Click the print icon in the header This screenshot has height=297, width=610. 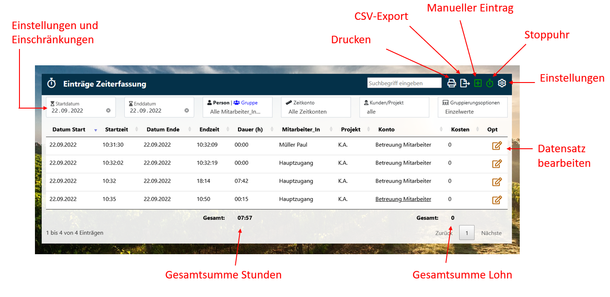pos(451,83)
